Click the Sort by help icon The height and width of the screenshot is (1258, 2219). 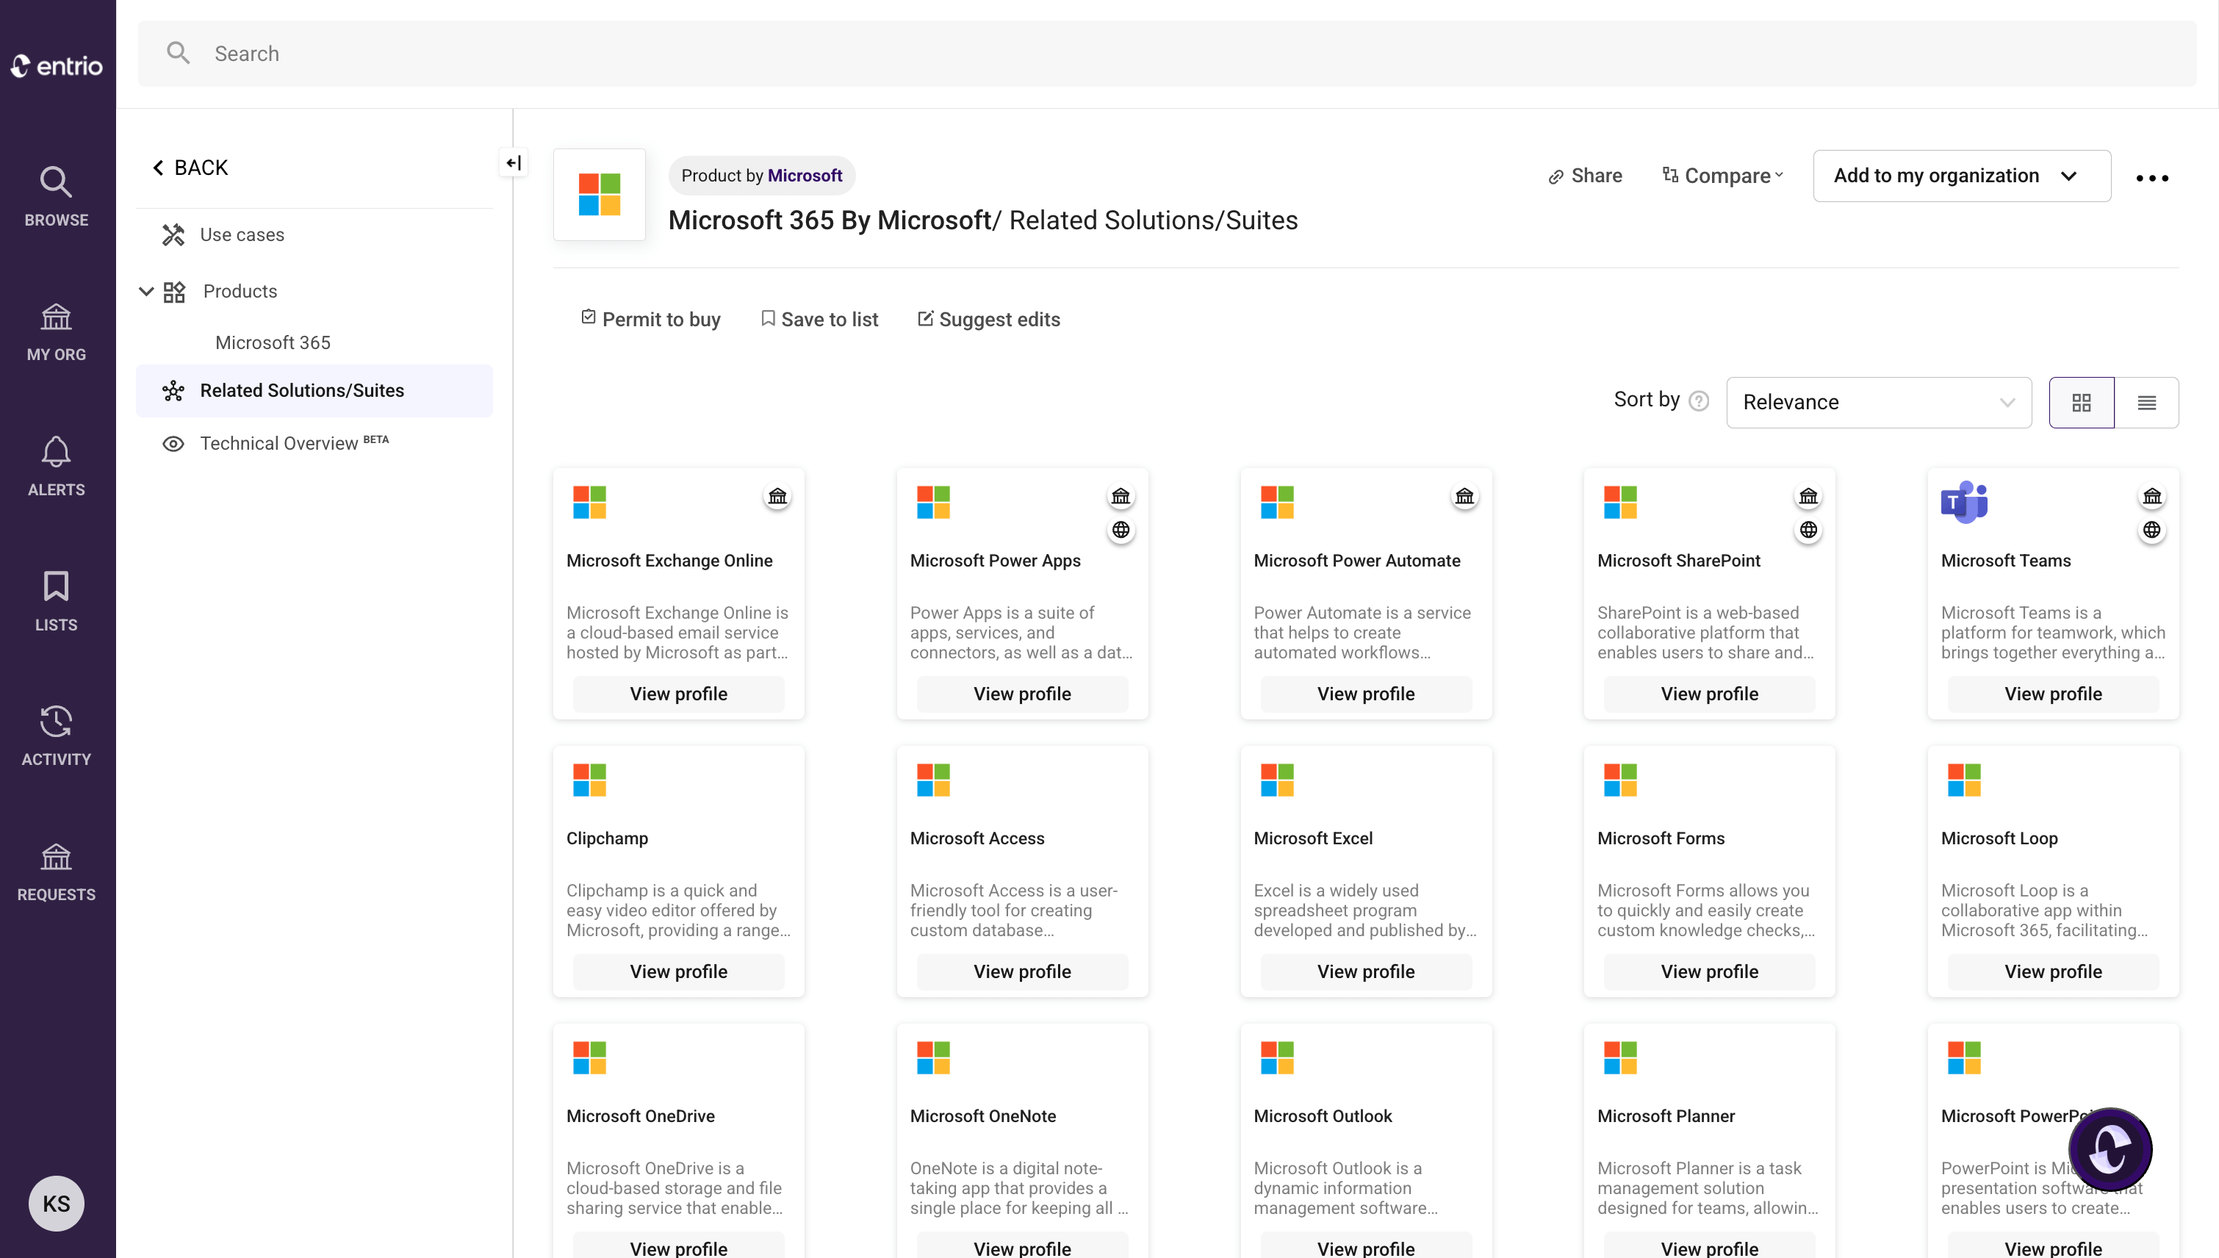point(1698,401)
